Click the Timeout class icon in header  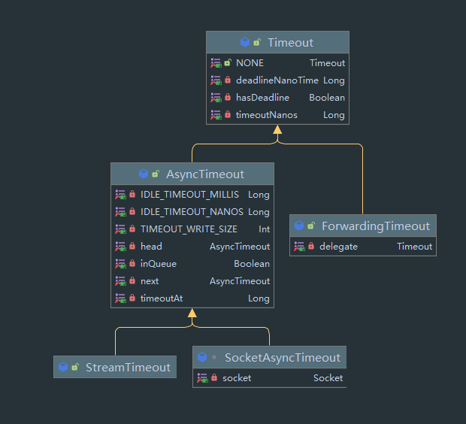(245, 43)
